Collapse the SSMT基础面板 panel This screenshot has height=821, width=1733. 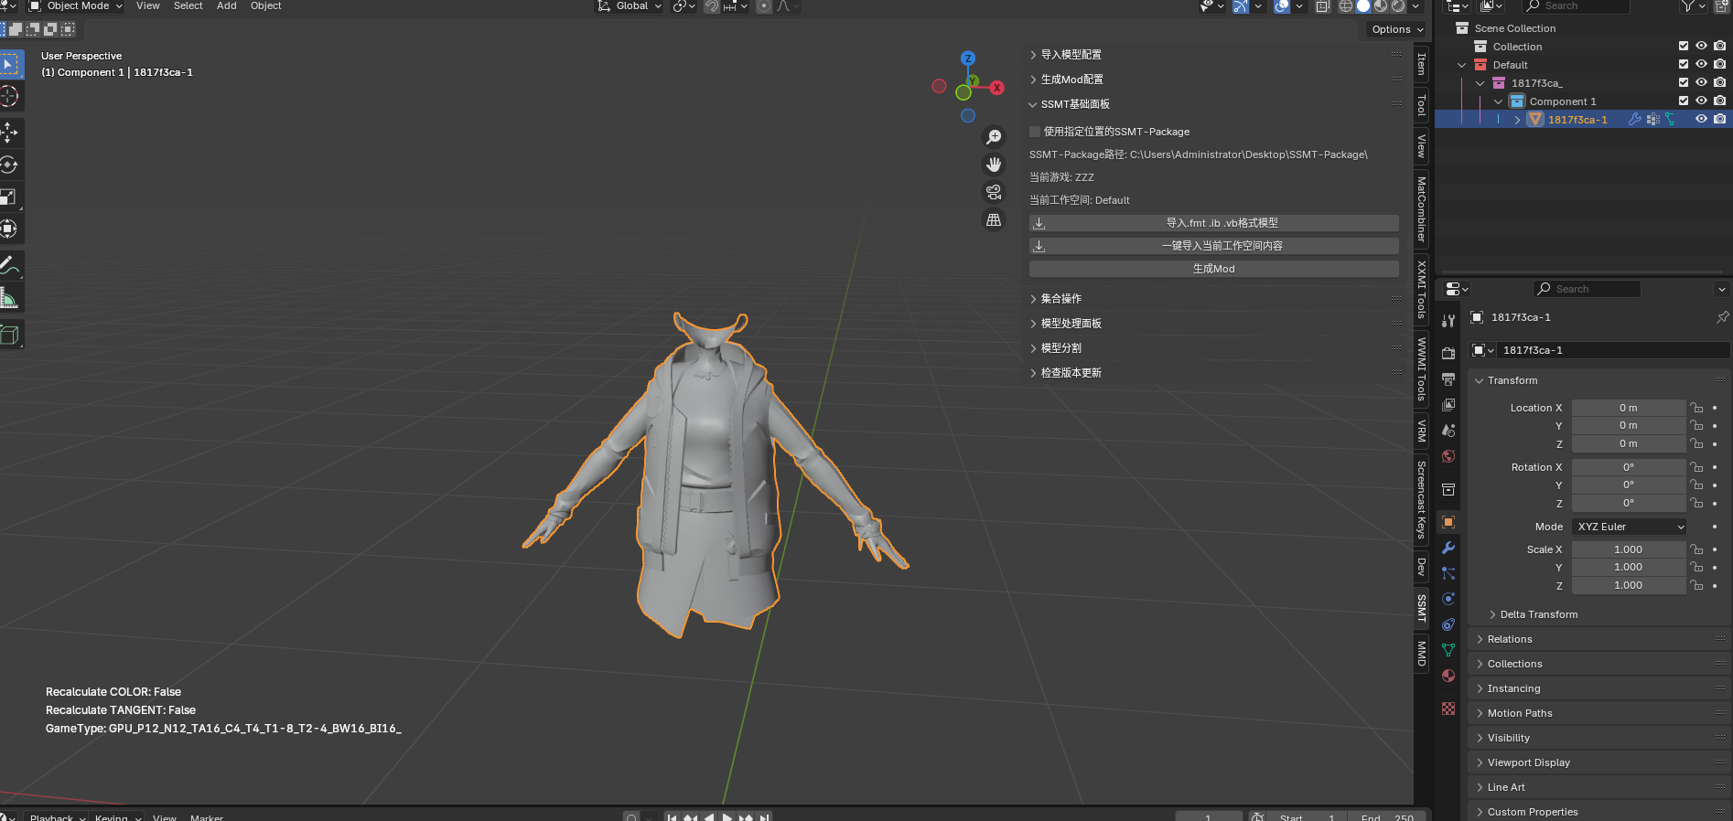pos(1074,104)
